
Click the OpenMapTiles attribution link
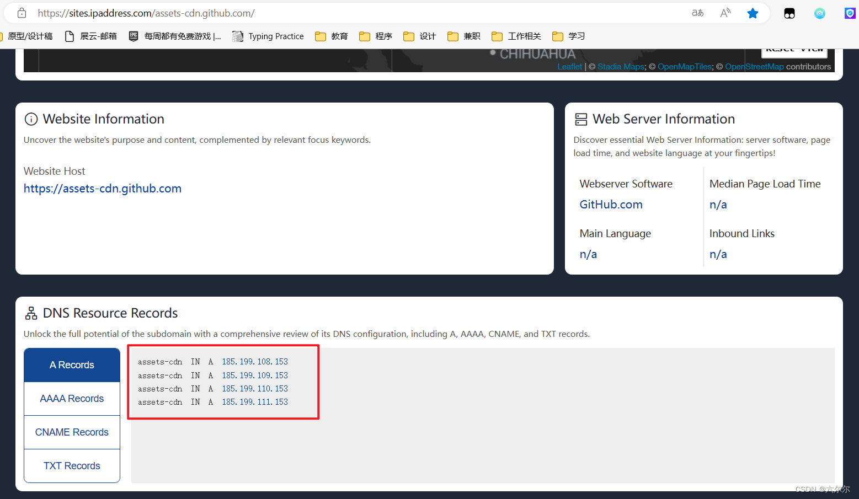685,67
